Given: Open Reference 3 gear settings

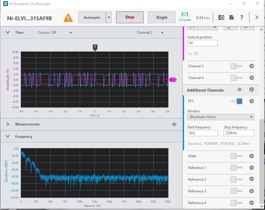Looking at the screenshot, I should pos(251,191).
